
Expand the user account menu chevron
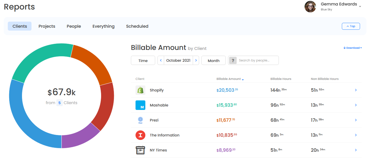[360, 6]
